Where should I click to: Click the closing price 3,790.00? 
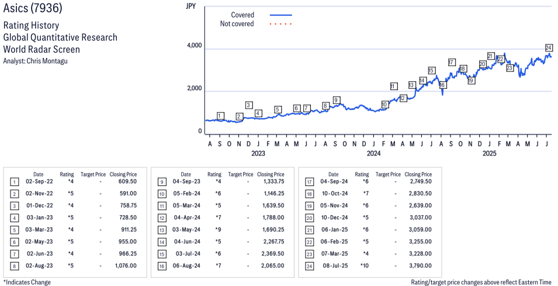pos(420,266)
